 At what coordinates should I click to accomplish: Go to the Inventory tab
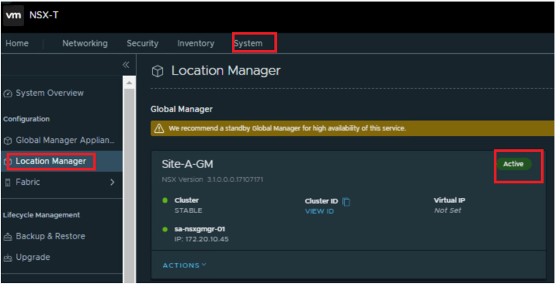195,44
